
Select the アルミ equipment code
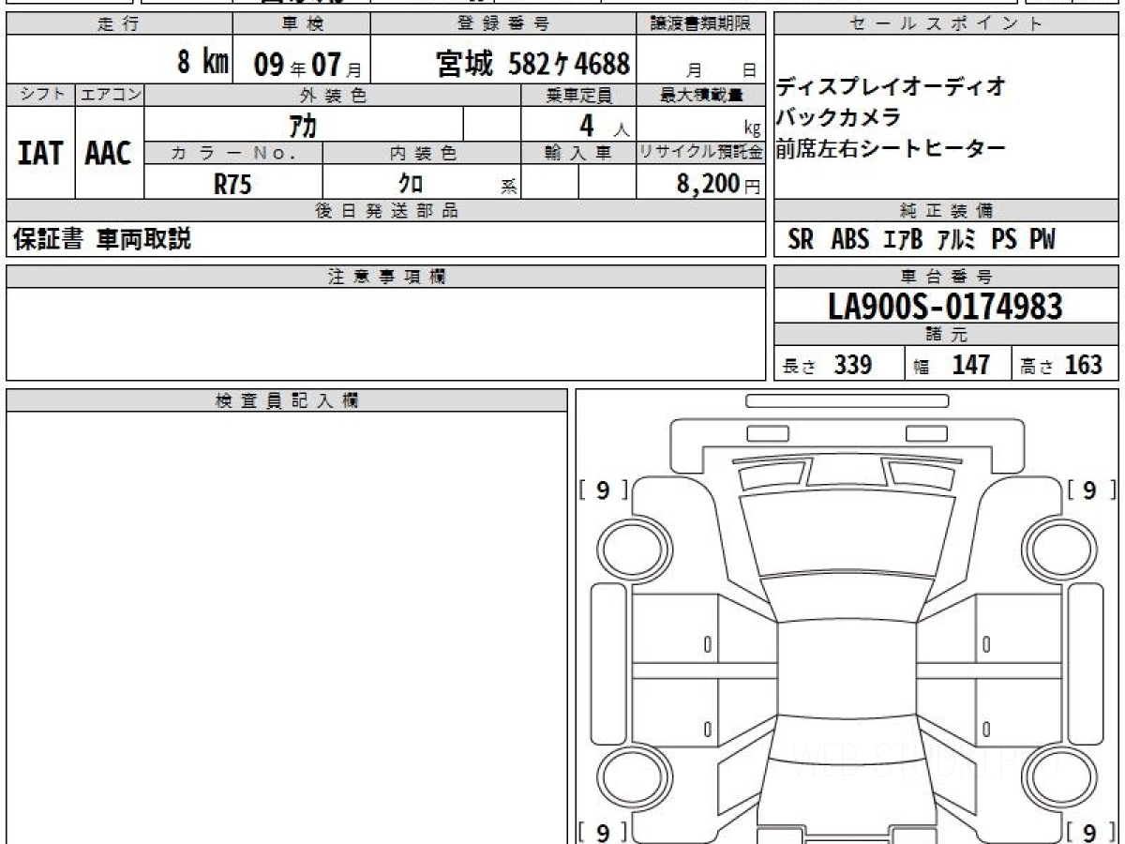958,239
